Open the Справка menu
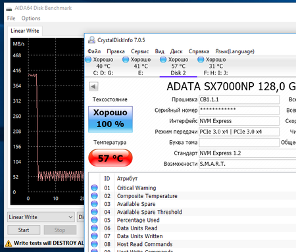Screen dimensions: 296x252 199,51
